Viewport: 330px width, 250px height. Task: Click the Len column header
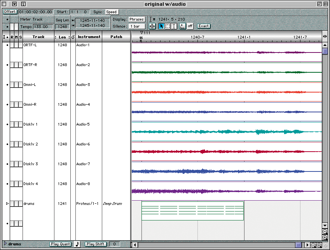pyautogui.click(x=62, y=37)
